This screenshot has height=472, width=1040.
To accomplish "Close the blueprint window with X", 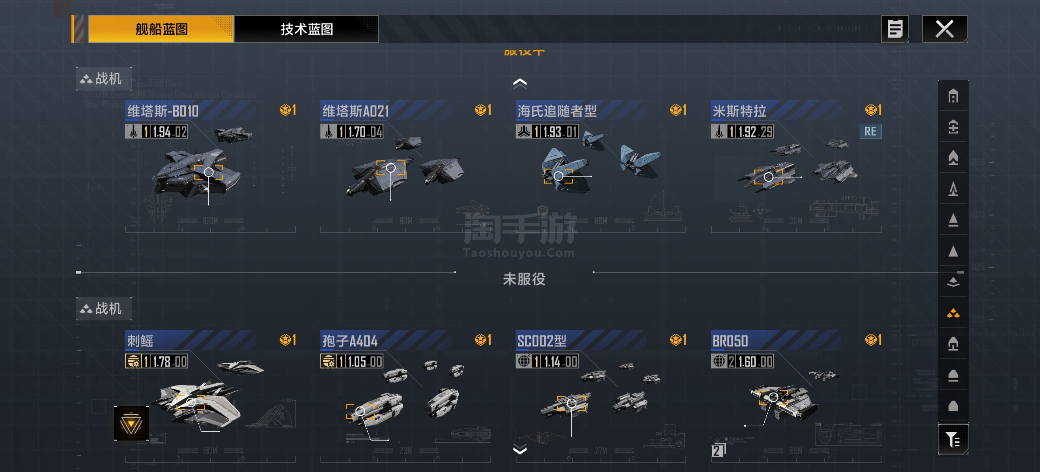I will [x=945, y=29].
